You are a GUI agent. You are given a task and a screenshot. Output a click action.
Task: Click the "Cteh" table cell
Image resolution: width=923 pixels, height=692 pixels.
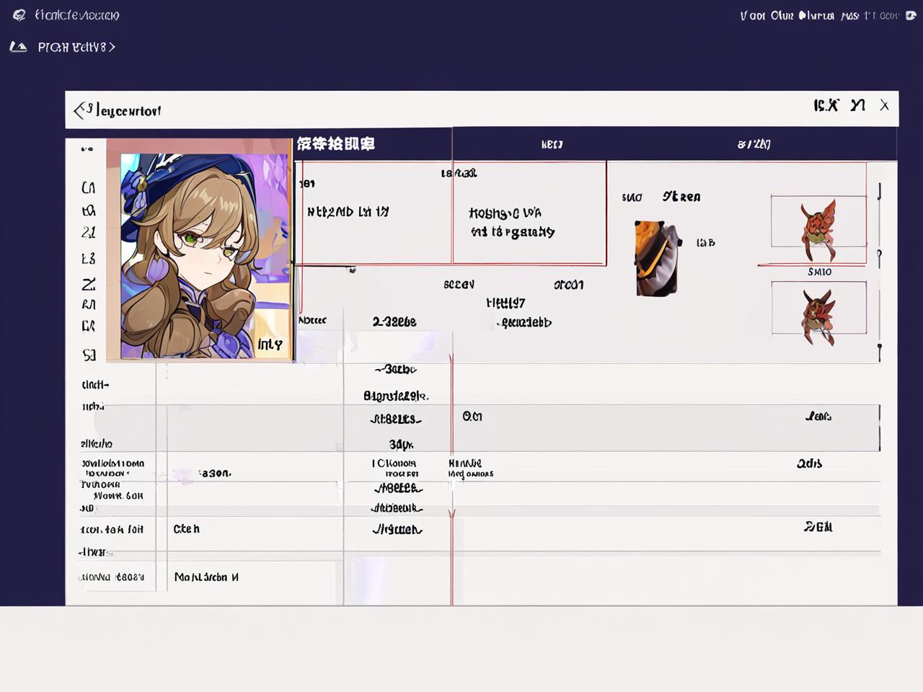pos(187,529)
